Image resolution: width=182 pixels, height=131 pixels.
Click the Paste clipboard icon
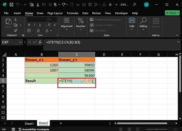pos(9,21)
